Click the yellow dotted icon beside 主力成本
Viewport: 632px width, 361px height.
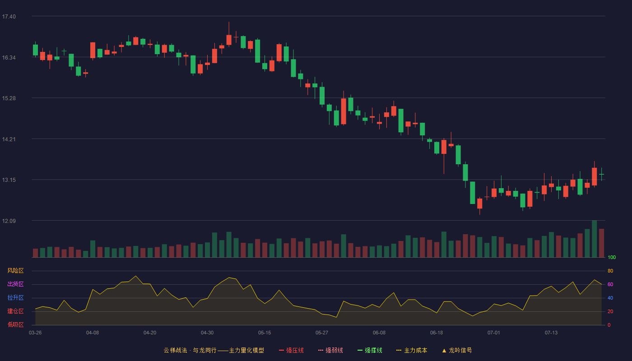[x=399, y=350]
